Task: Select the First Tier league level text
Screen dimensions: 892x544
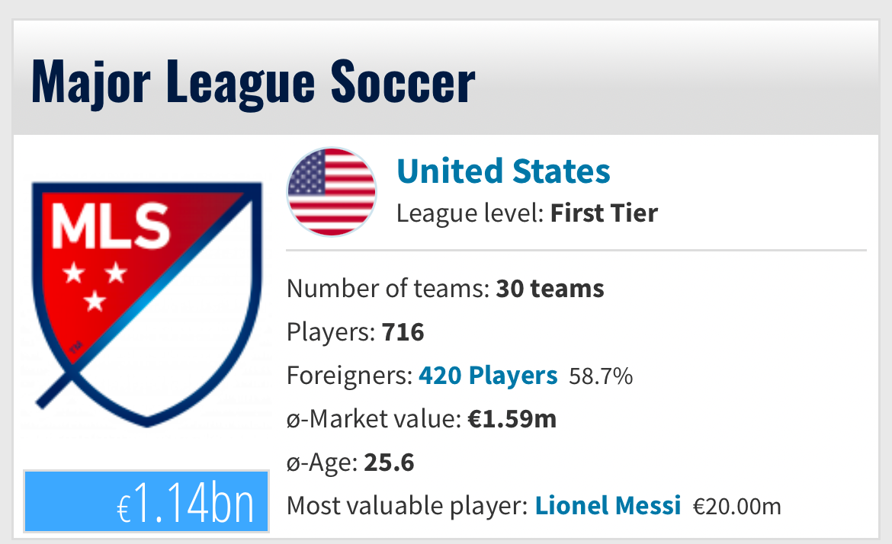Action: pyautogui.click(x=604, y=214)
